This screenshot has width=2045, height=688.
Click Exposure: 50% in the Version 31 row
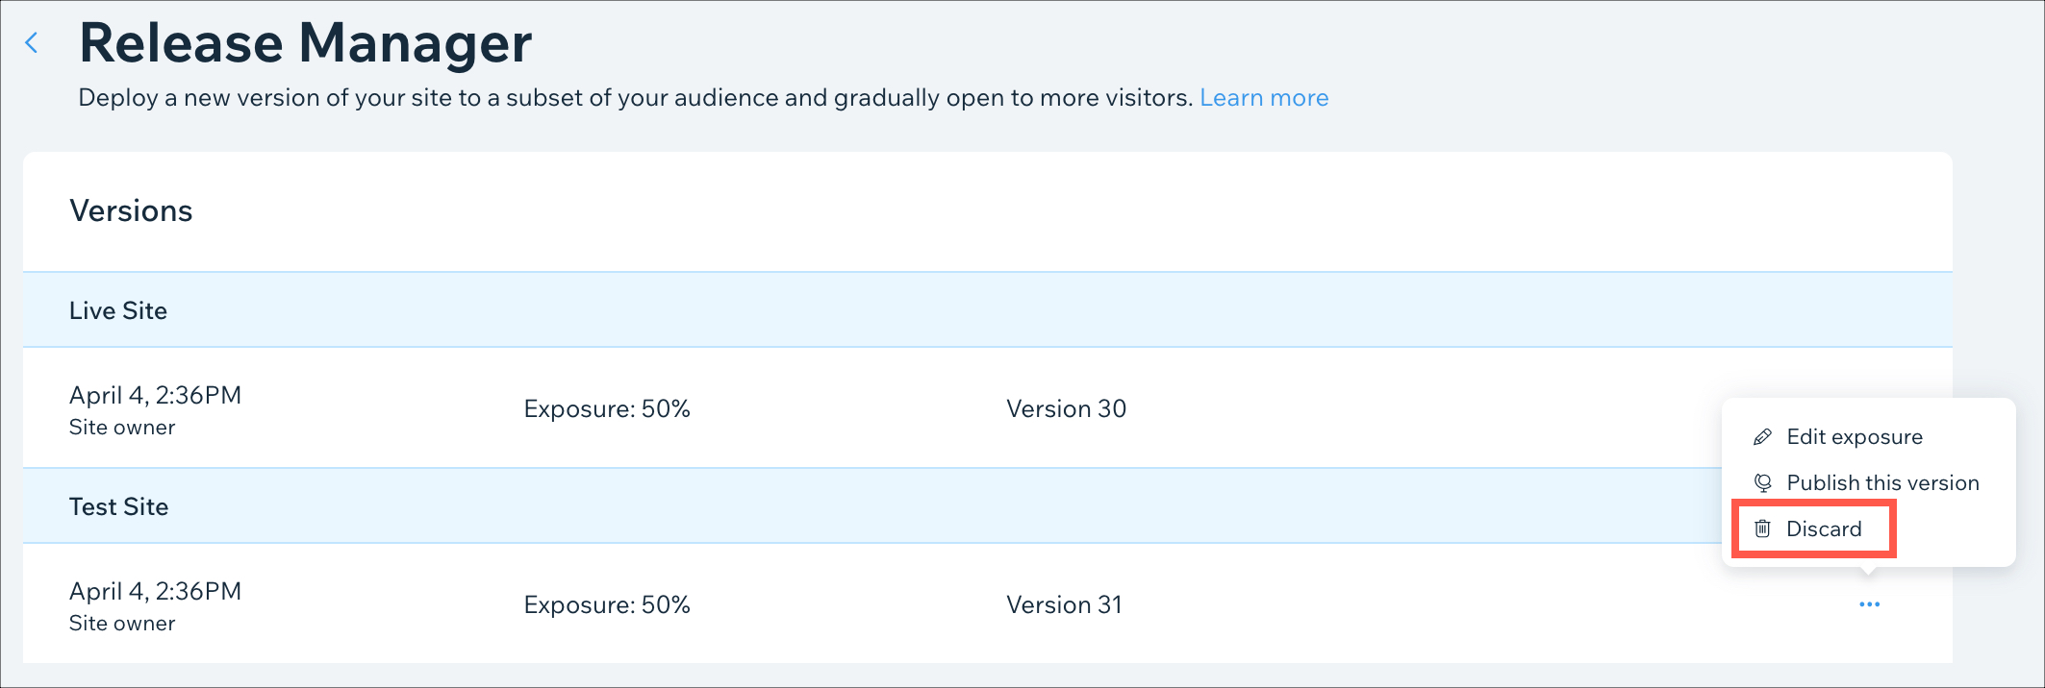click(x=607, y=605)
